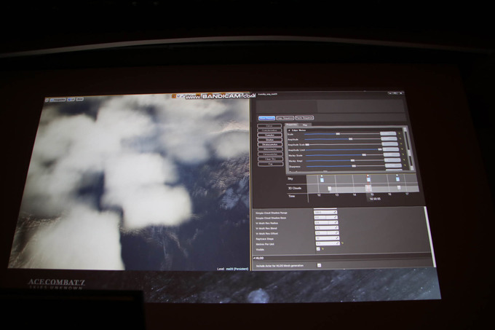Reset Amplitude Limit with its yellow arrow
This screenshot has height=330, width=495.
402,149
